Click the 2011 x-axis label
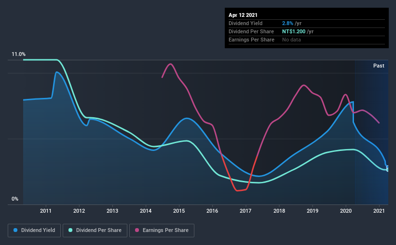 (46, 211)
